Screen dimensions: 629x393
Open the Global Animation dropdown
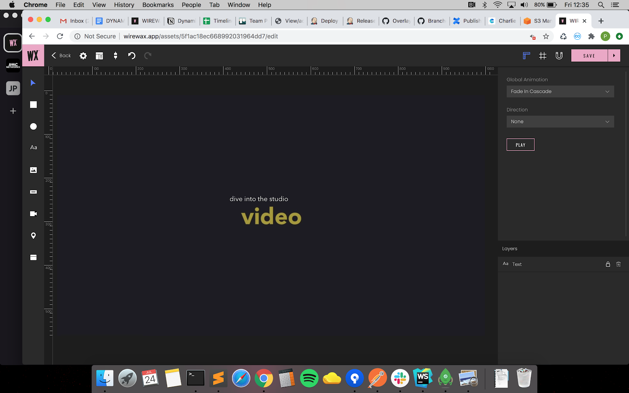click(560, 92)
